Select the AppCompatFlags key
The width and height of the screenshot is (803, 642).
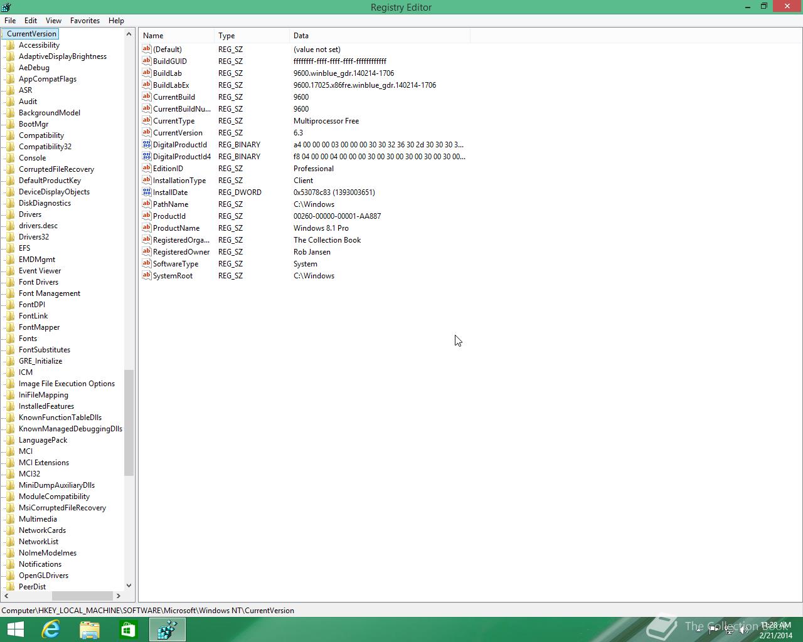coord(48,79)
